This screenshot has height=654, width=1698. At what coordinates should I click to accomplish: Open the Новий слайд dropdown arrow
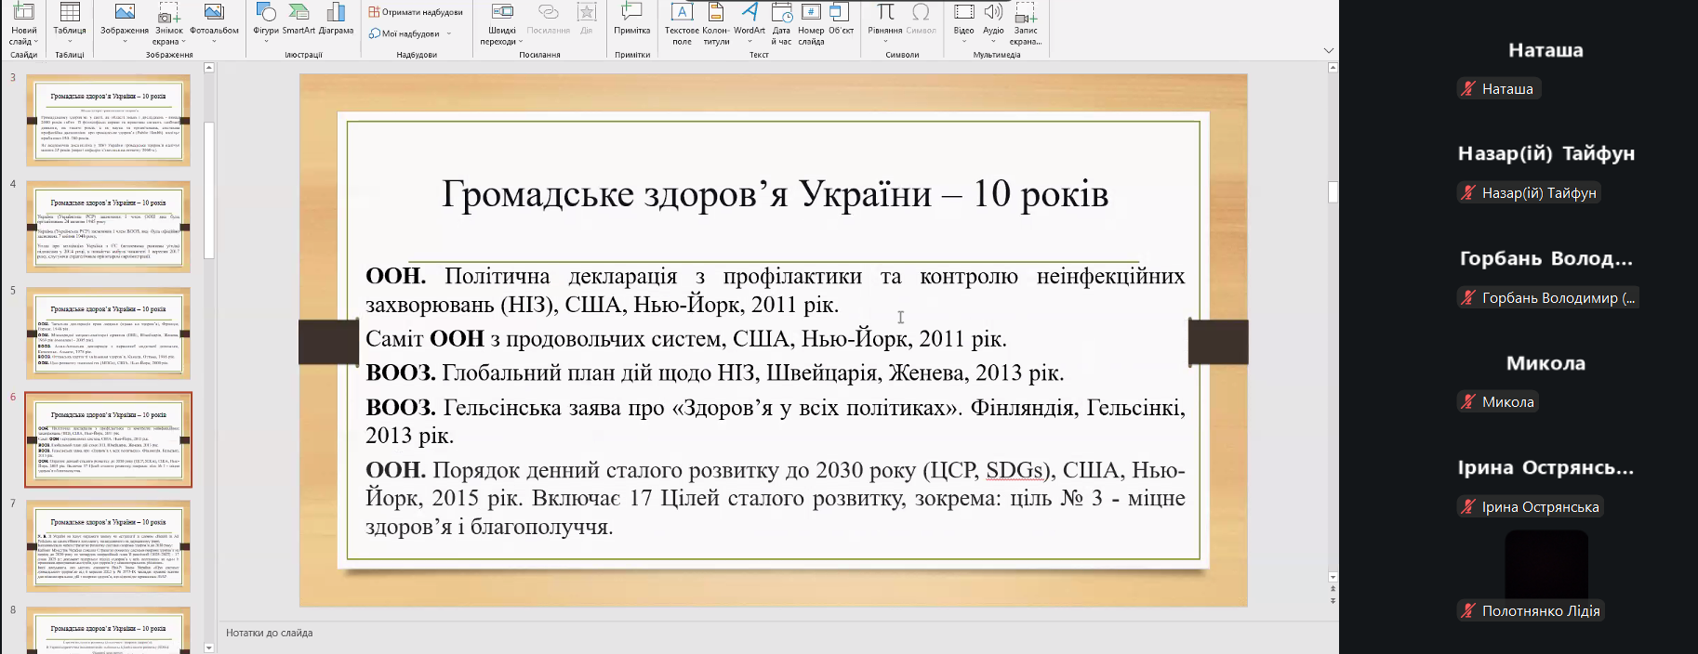tap(35, 42)
